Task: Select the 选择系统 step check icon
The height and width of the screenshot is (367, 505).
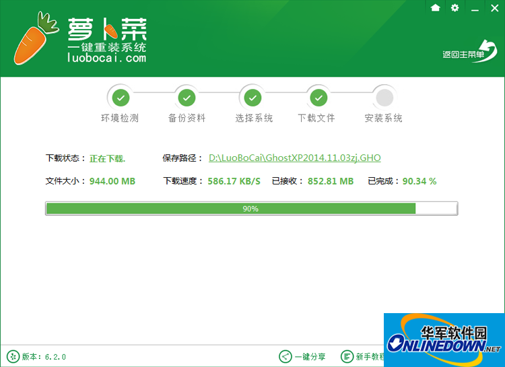Action: click(252, 98)
